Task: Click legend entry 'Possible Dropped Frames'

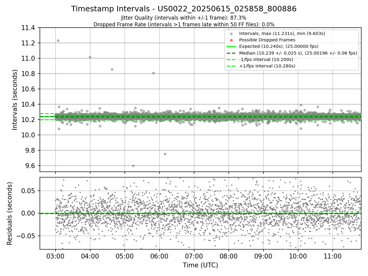Action: tap(267, 40)
